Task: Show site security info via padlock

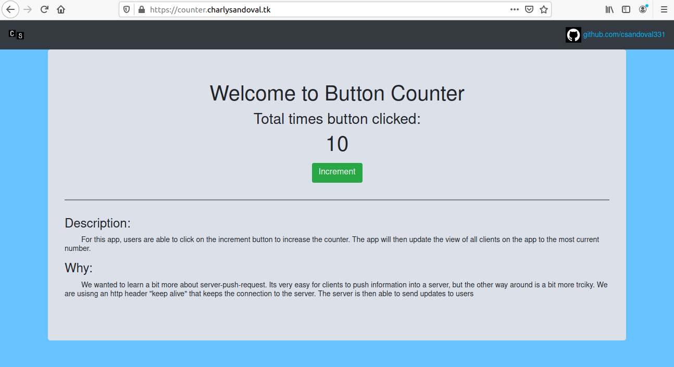Action: pyautogui.click(x=141, y=9)
